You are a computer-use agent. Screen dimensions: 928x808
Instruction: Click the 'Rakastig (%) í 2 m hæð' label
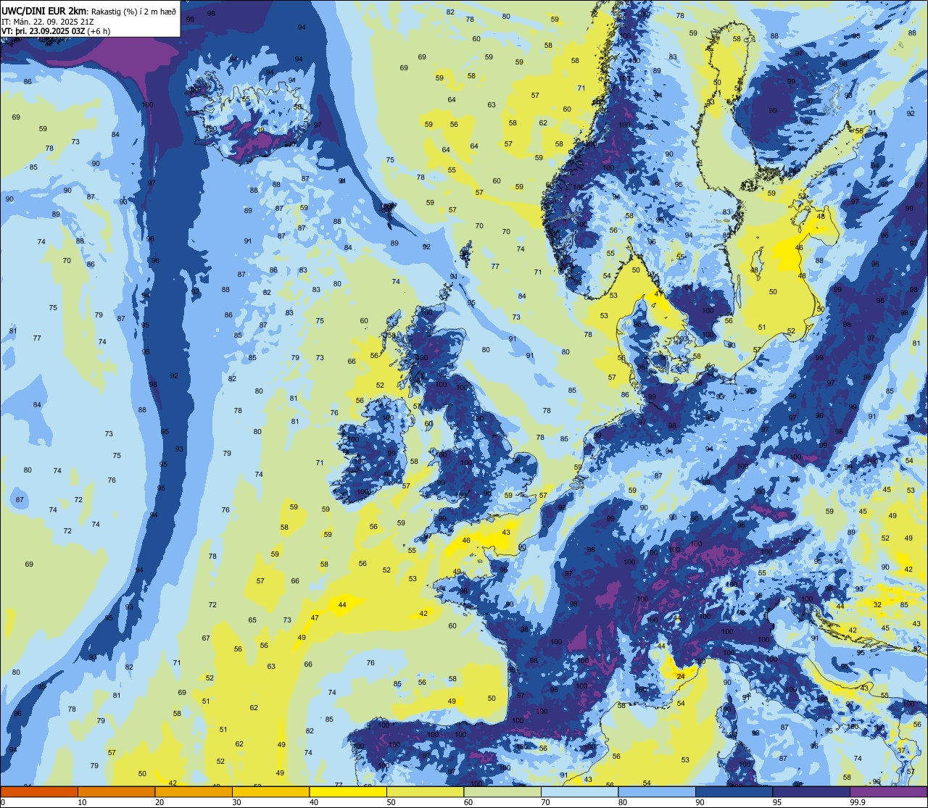(x=134, y=11)
